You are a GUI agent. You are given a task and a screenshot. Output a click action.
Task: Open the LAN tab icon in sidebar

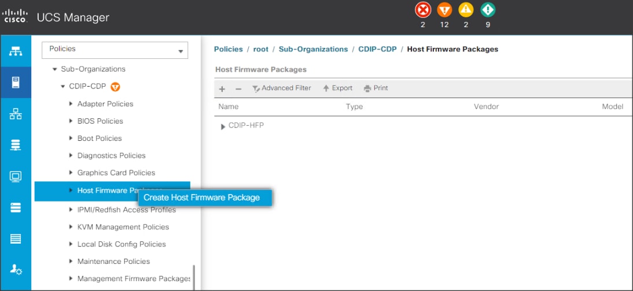(x=16, y=114)
